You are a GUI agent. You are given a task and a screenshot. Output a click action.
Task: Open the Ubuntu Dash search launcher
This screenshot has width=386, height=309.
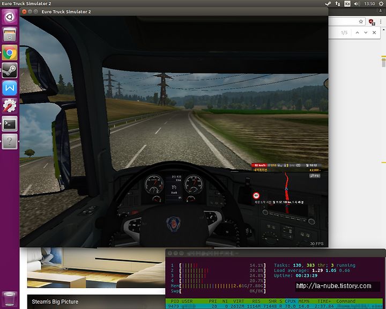pyautogui.click(x=10, y=17)
